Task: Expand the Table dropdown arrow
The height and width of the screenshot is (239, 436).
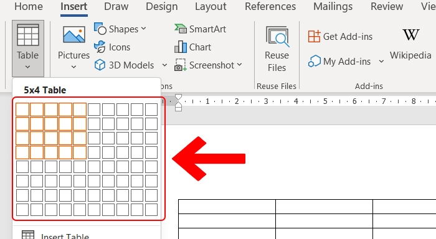Action: coord(27,67)
